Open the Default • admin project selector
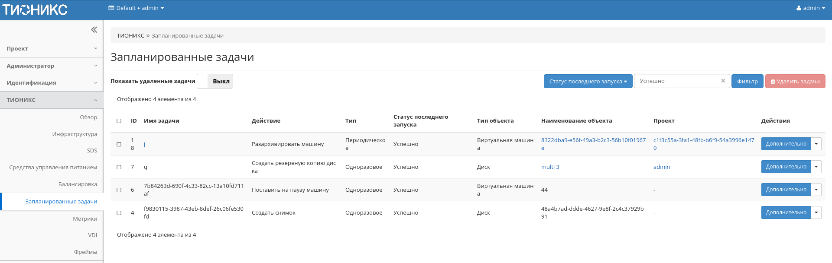This screenshot has width=832, height=263. coord(136,8)
